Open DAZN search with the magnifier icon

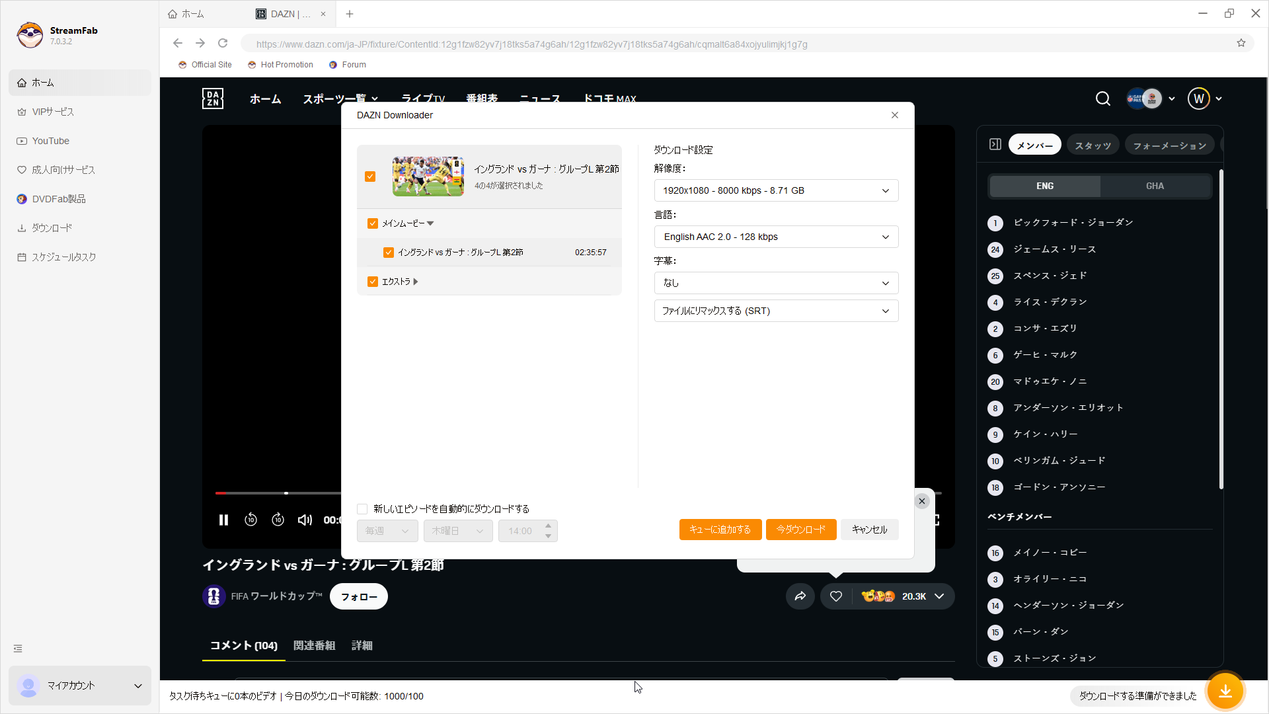point(1103,99)
